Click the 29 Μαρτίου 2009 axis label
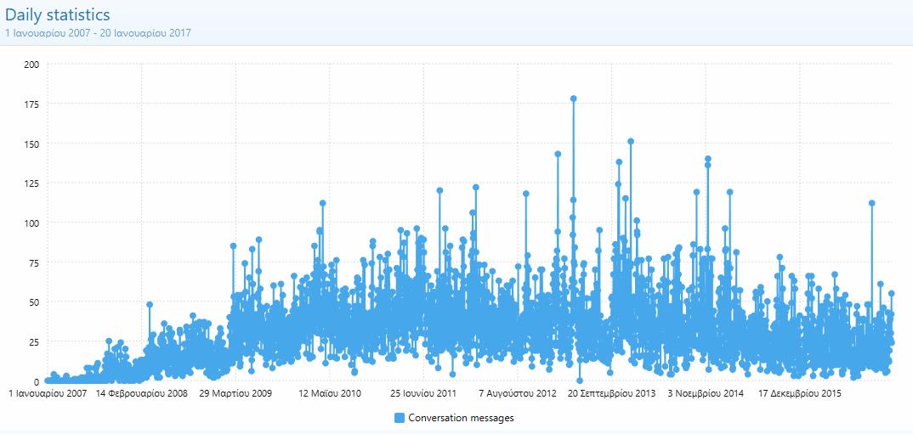 coord(235,394)
